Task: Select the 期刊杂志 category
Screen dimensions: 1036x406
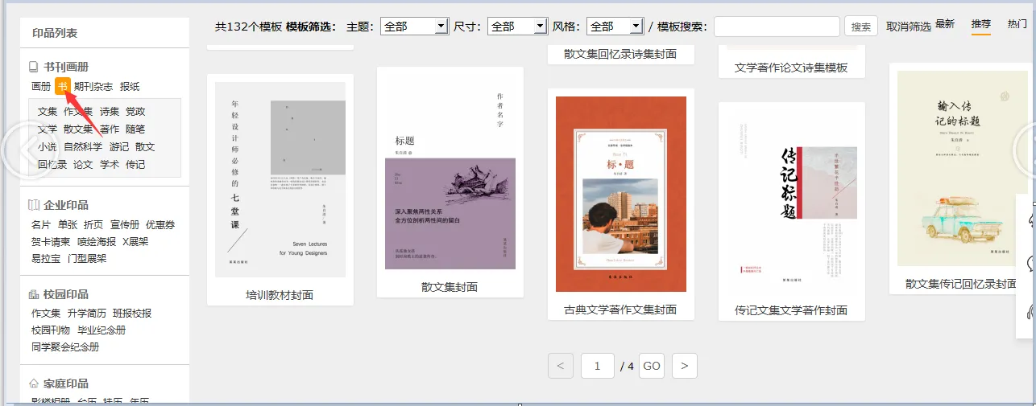Action: point(93,87)
